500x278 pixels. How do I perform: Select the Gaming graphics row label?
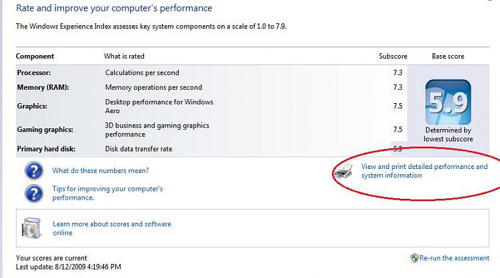coord(45,130)
